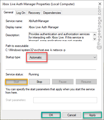Viewport: 104px width, 120px height.
Task: Switch to the General tab
Action: (8, 12)
